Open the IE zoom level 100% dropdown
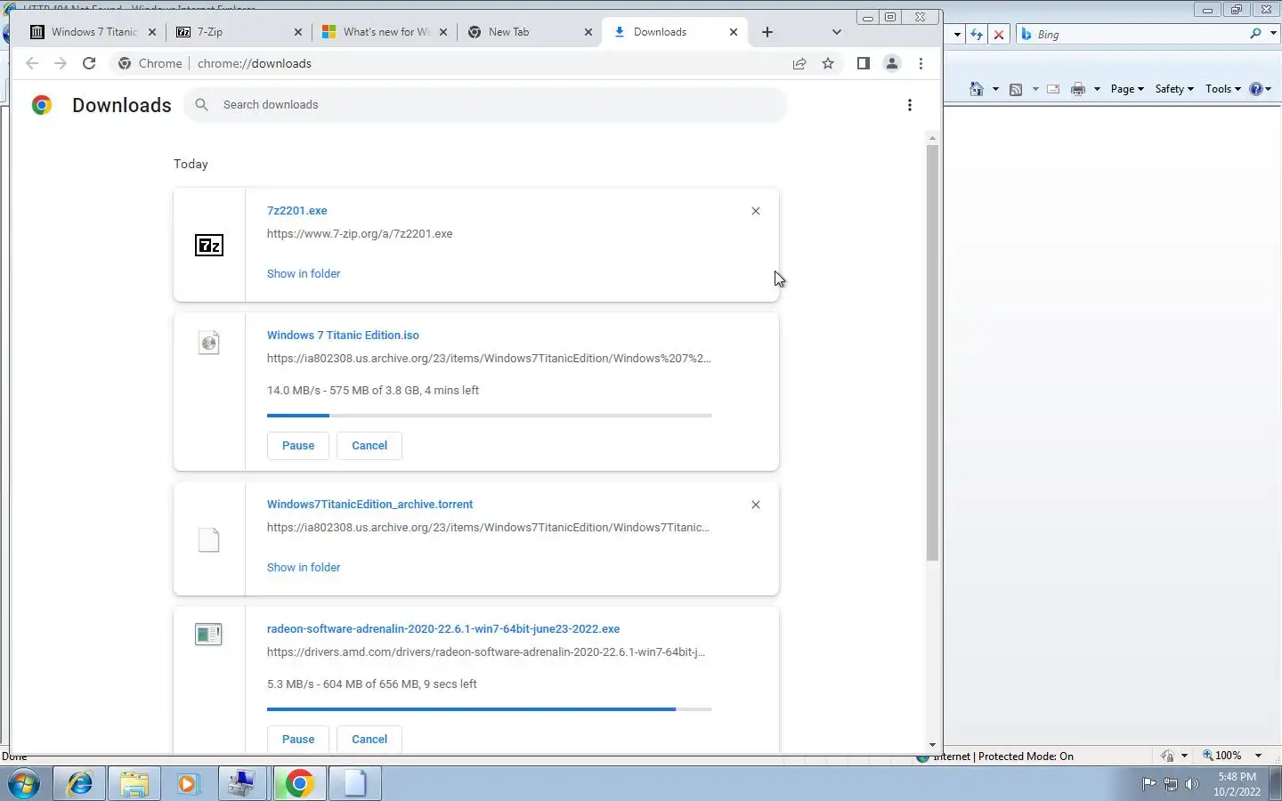The height and width of the screenshot is (801, 1282). [x=1258, y=756]
